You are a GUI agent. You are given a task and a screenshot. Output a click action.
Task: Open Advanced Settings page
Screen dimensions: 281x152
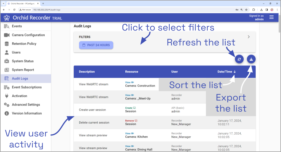coord(26,105)
